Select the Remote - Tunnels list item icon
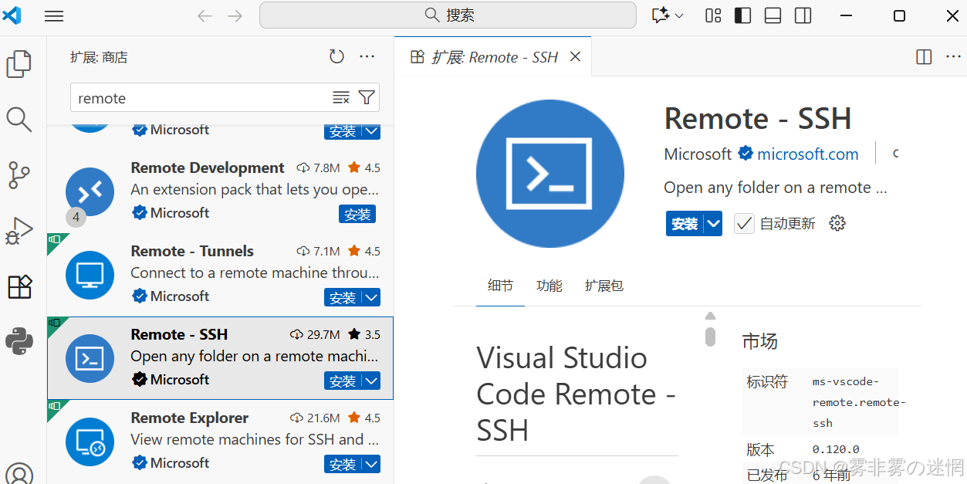The height and width of the screenshot is (484, 967). (x=90, y=275)
